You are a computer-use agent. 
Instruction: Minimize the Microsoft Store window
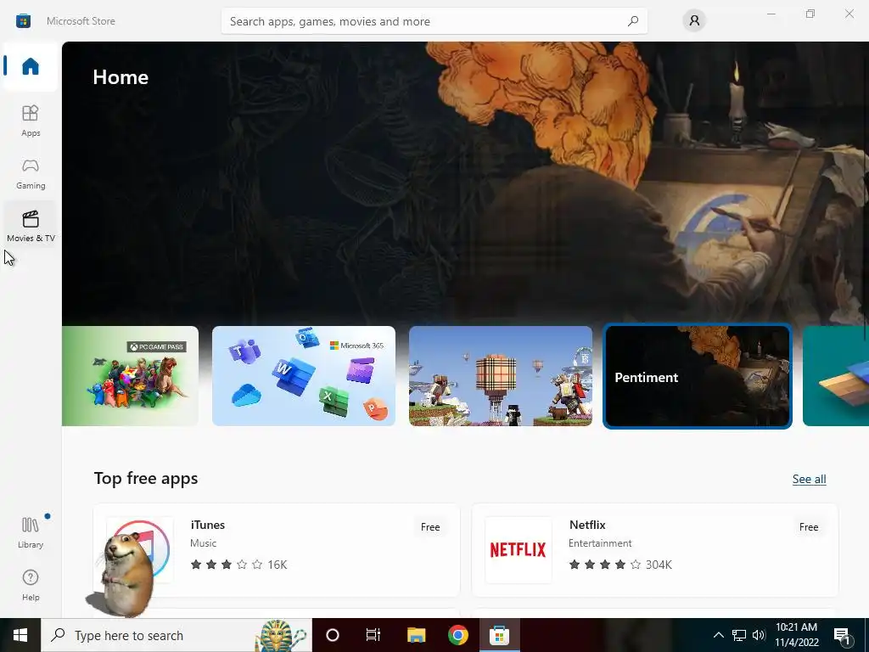click(x=771, y=14)
